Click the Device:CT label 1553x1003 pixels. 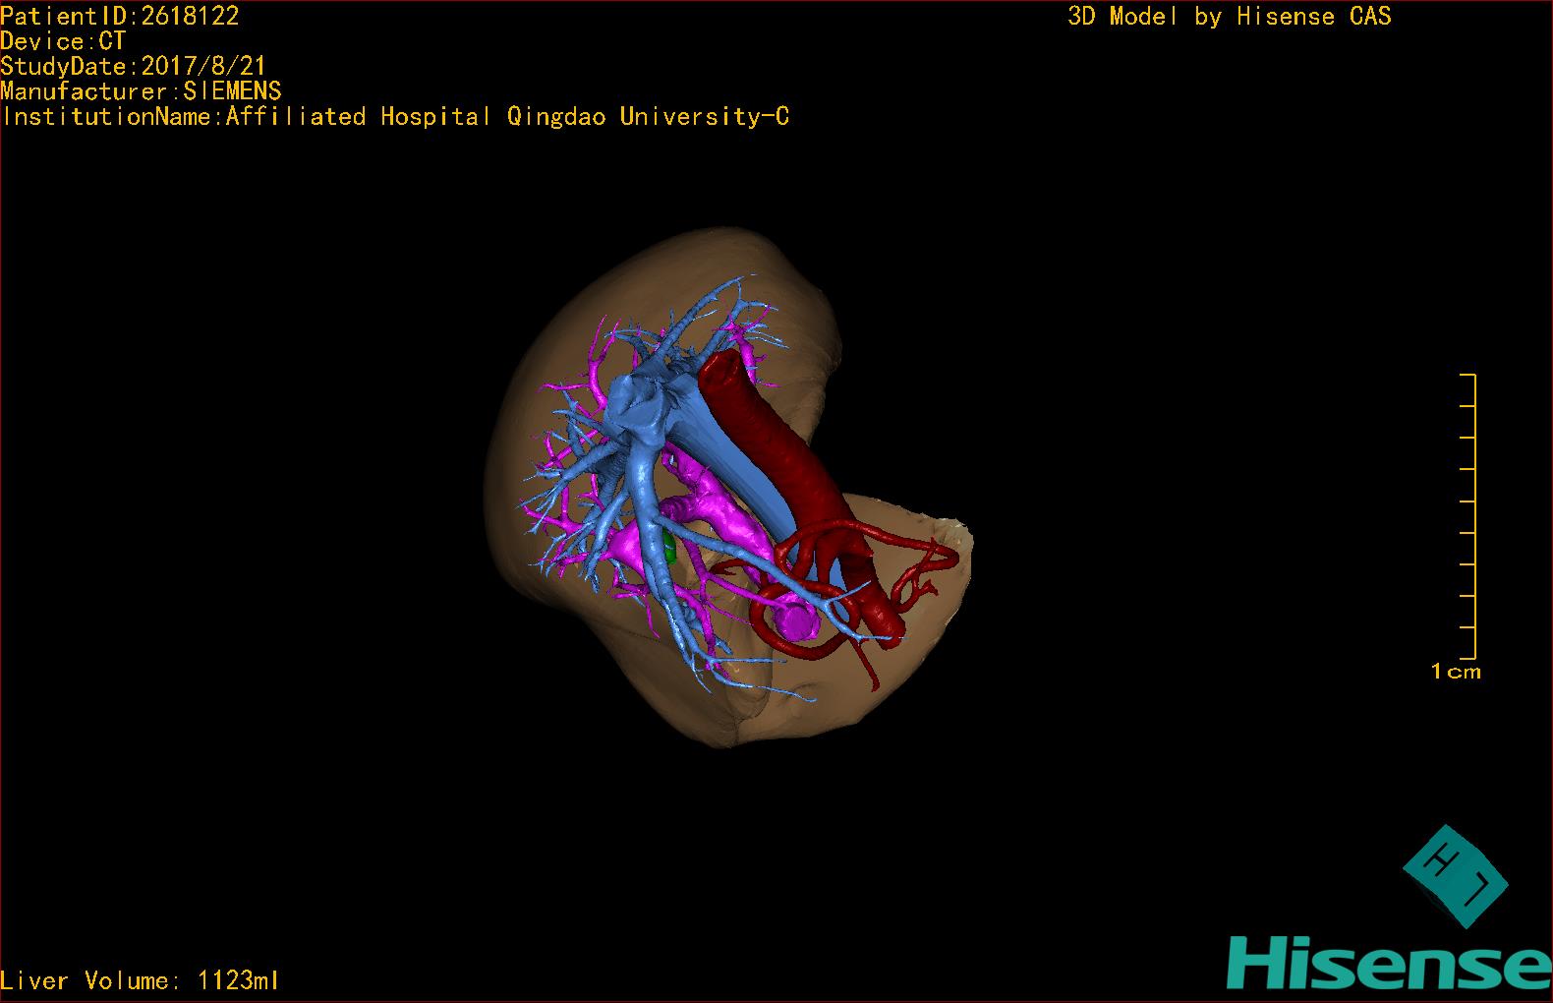[63, 41]
